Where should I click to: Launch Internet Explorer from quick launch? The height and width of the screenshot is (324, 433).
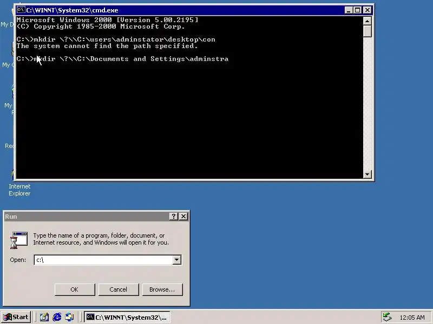click(57, 318)
